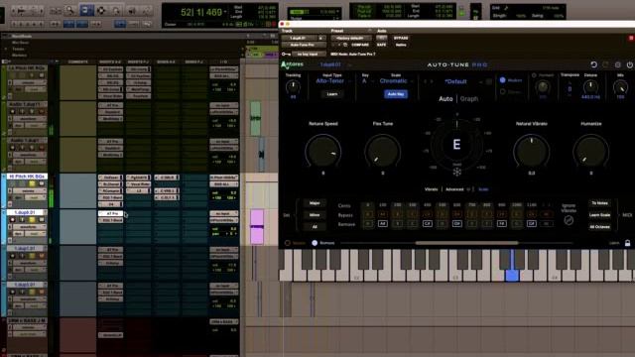The image size is (635, 357).
Task: Toggle Remove for D# note
Action: [x=457, y=224]
